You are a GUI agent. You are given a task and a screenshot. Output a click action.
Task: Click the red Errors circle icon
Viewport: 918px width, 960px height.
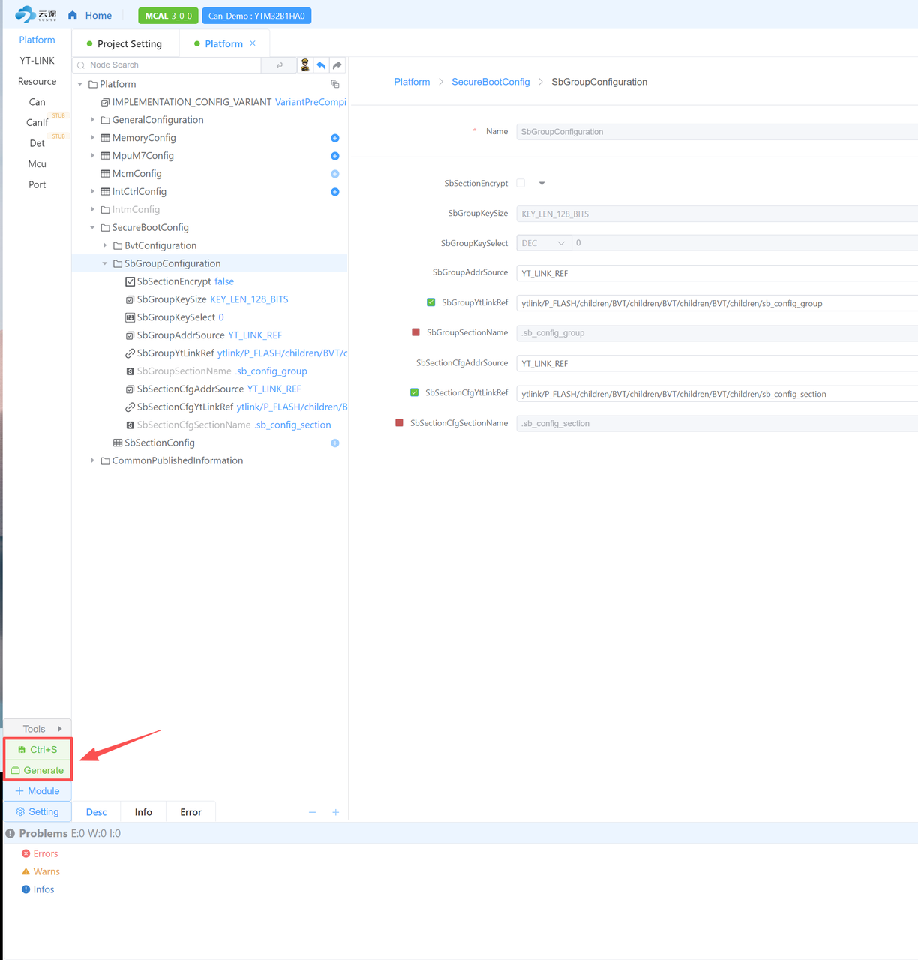(25, 853)
